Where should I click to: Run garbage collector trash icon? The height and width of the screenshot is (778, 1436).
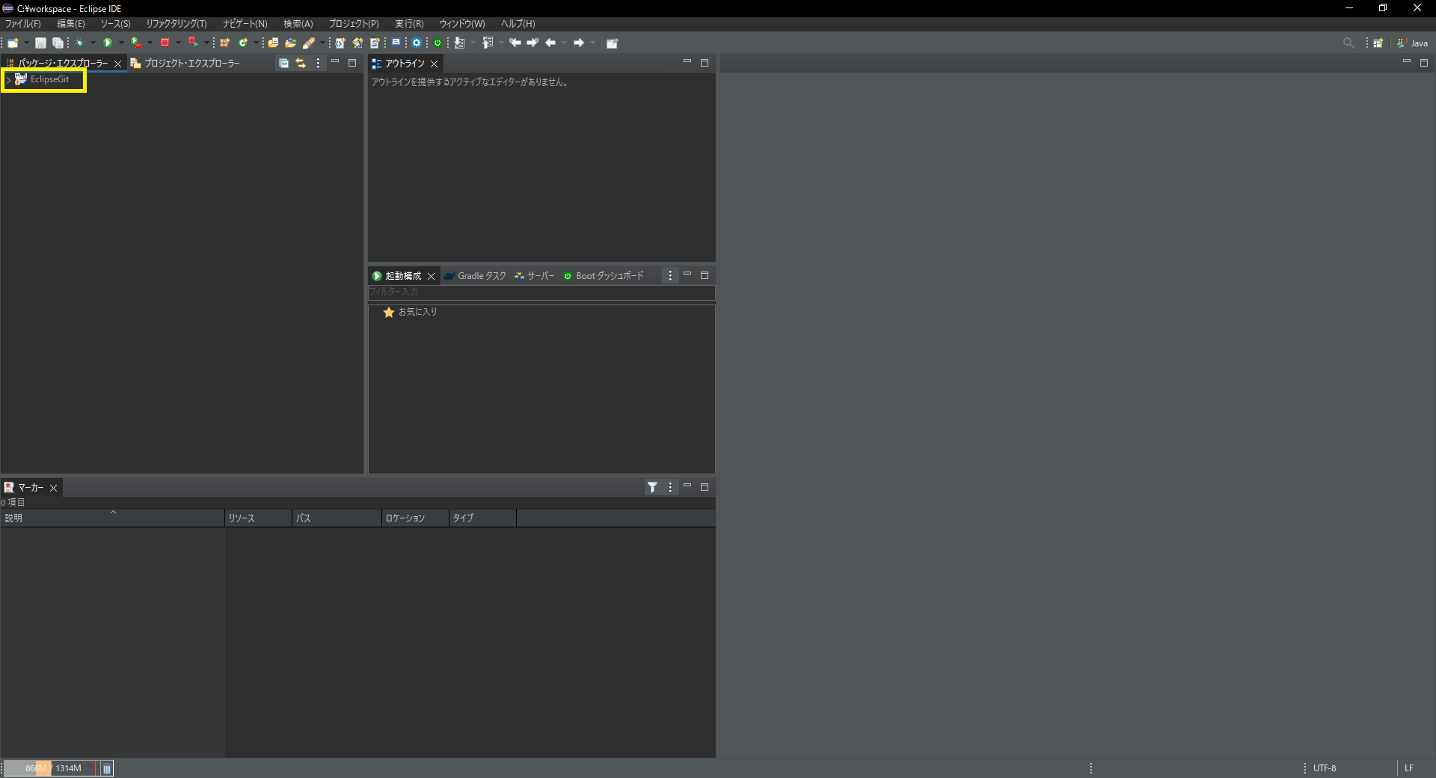click(107, 768)
